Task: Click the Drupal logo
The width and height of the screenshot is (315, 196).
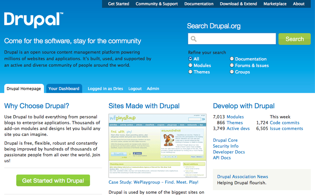Action: point(33,20)
